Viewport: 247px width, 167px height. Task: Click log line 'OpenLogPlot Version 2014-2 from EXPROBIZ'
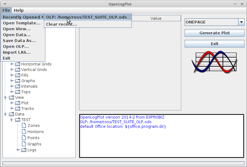[122, 117]
